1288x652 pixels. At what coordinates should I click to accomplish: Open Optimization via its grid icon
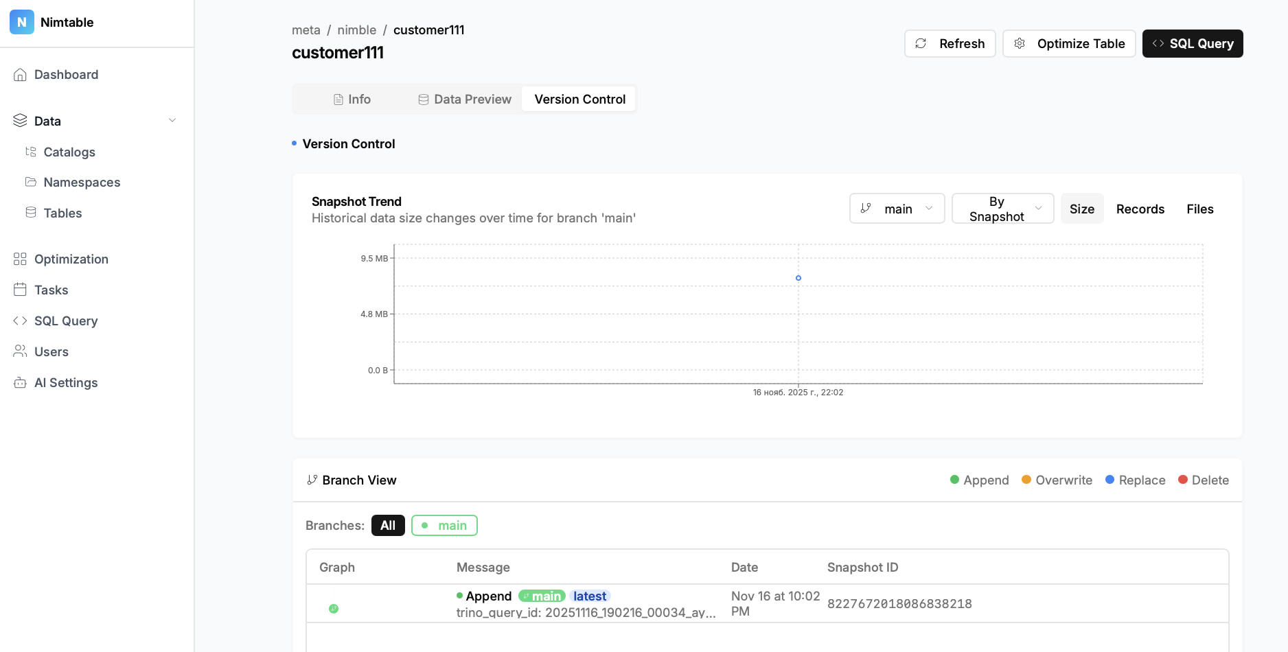pyautogui.click(x=20, y=259)
